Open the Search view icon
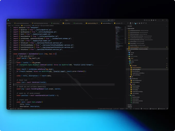This screenshot has height=131, width=175. 133,23
